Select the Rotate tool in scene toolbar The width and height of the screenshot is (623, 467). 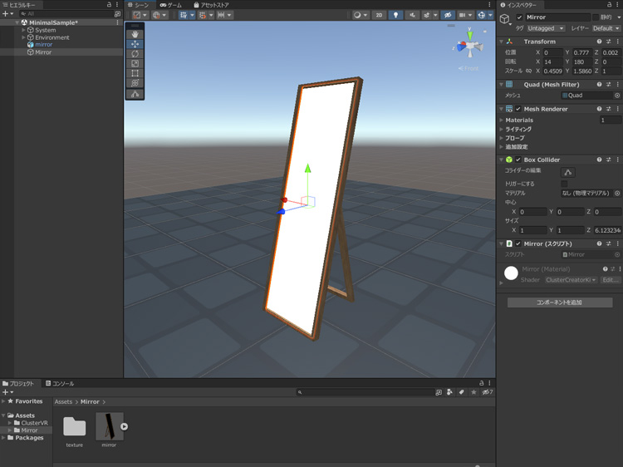pyautogui.click(x=135, y=54)
